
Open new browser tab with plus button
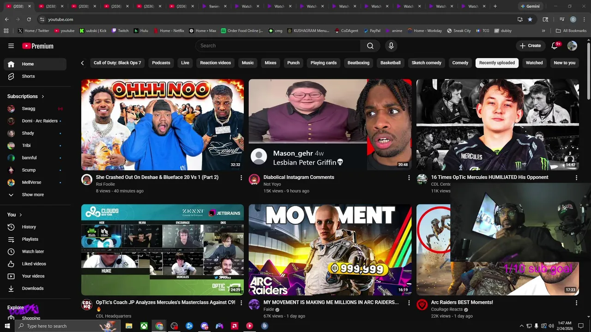click(x=495, y=6)
